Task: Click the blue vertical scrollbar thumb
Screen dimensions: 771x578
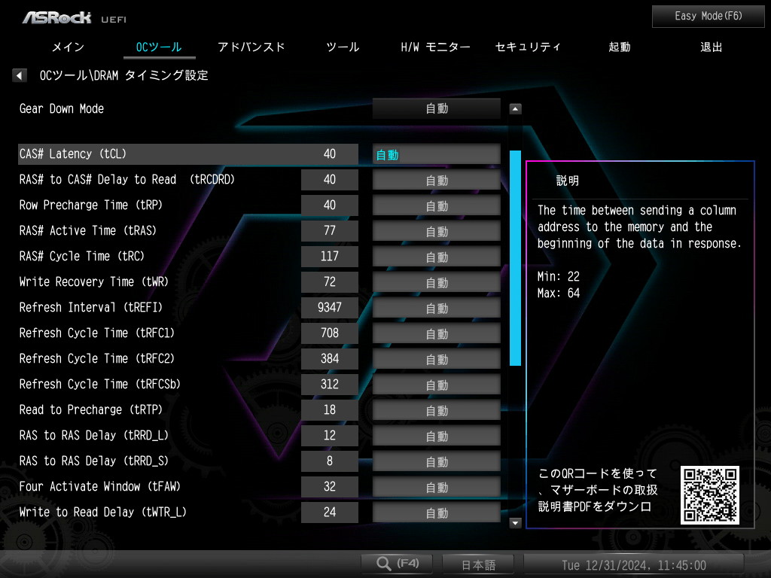Action: coord(515,258)
